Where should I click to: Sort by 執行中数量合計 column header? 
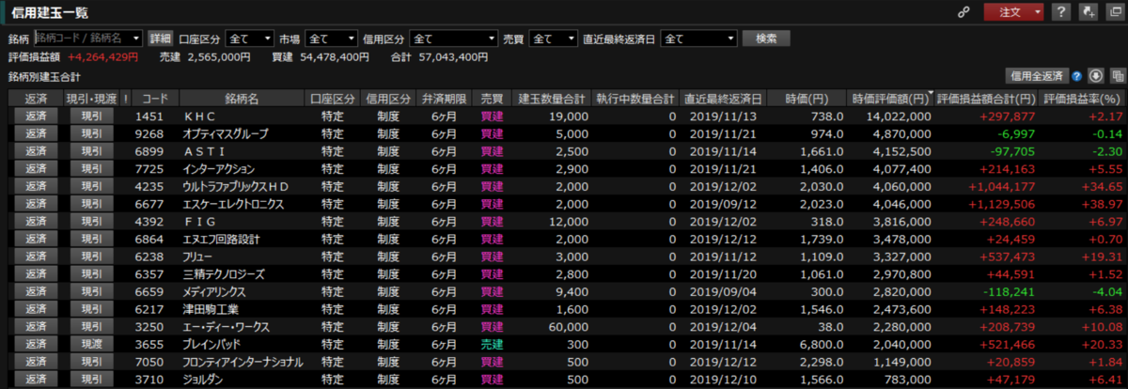[x=635, y=99]
